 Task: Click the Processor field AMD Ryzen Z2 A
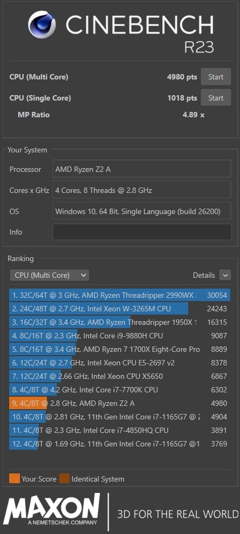click(142, 169)
